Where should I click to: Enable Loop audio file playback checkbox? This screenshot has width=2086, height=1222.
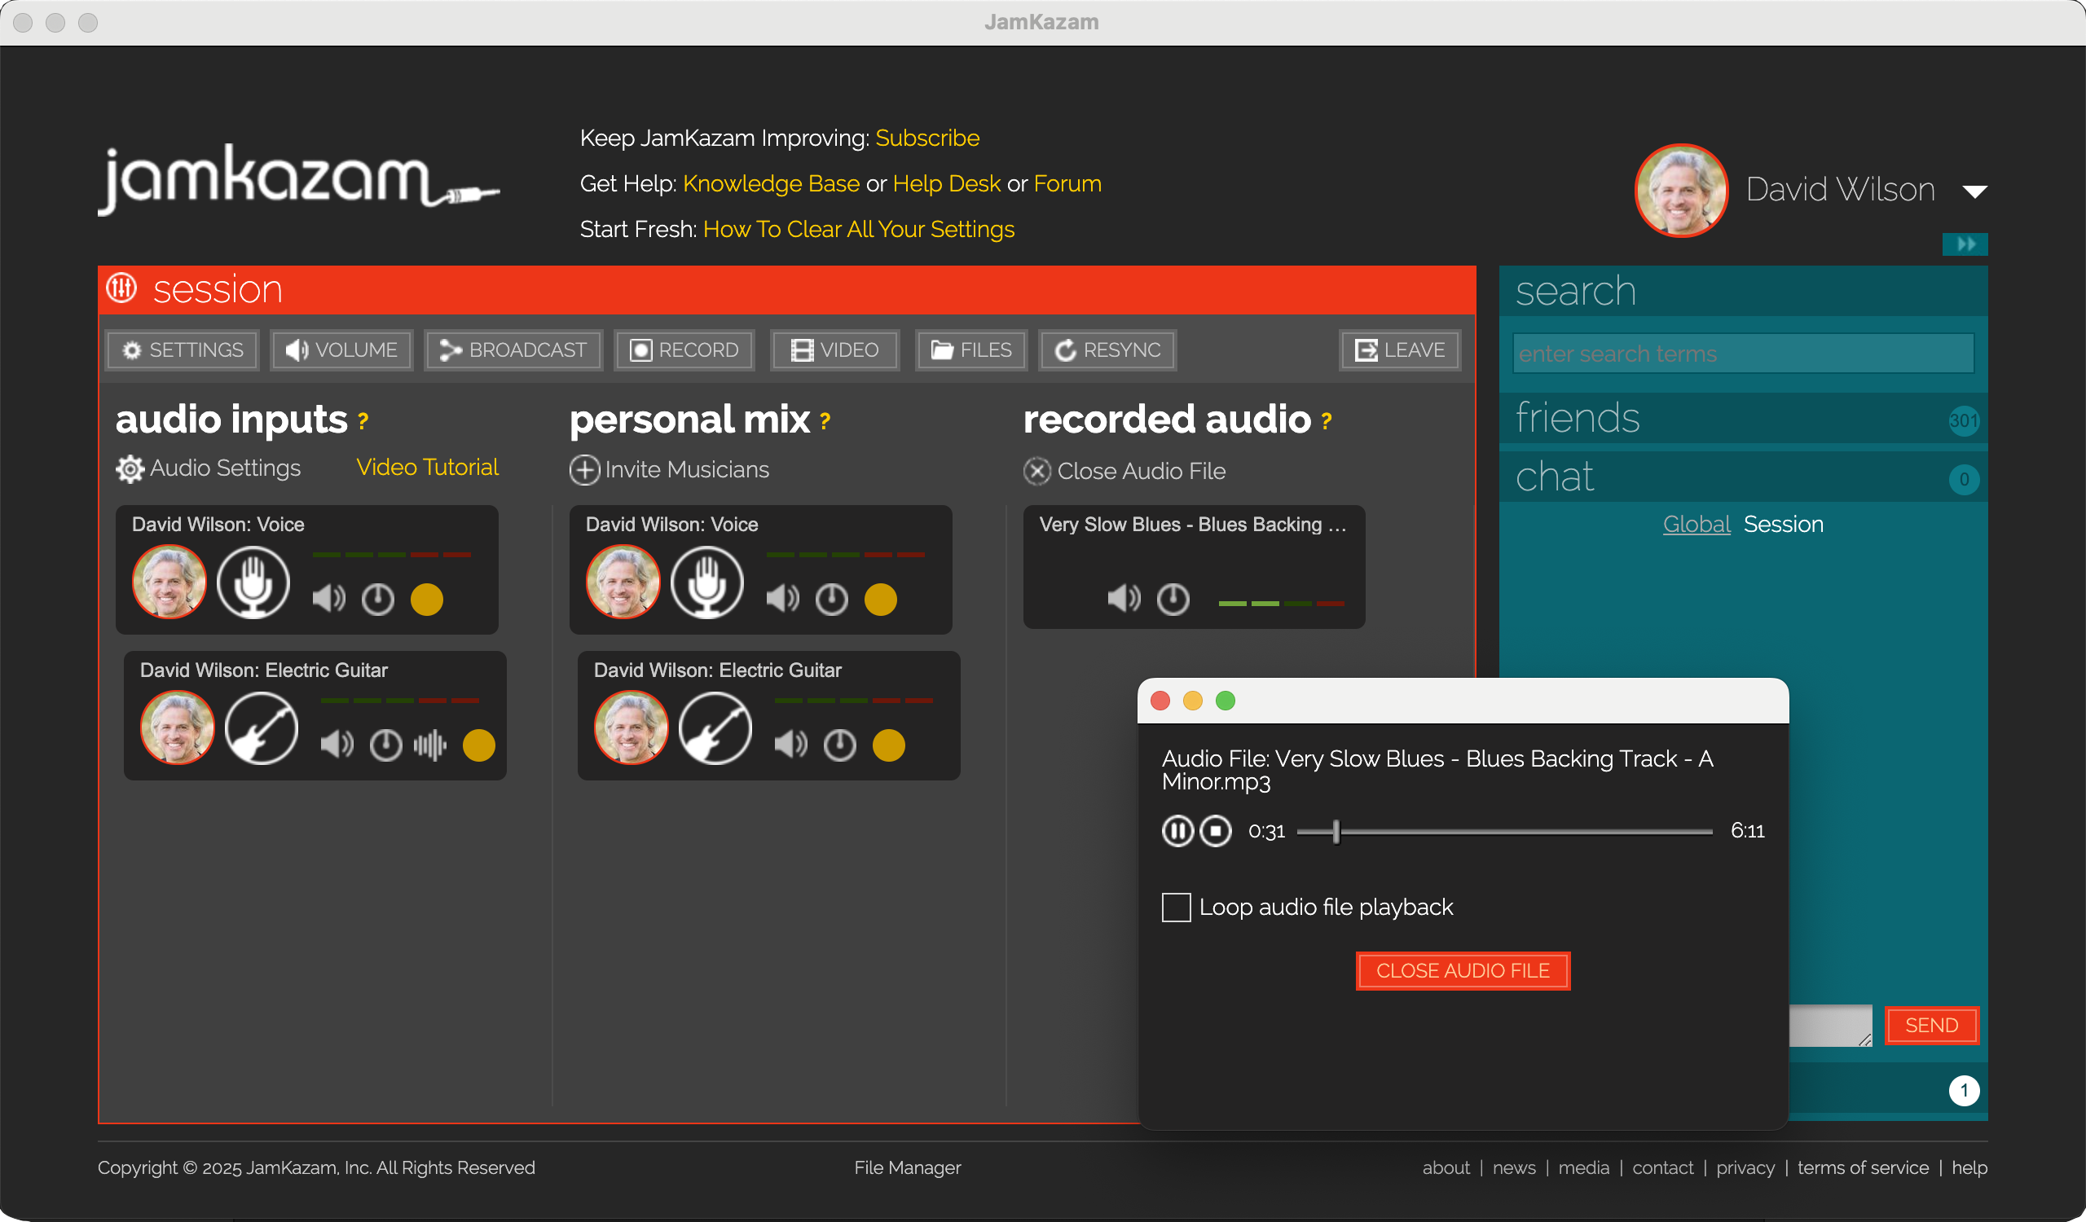(x=1176, y=907)
